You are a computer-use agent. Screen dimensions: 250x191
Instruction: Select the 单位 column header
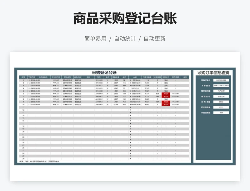[x=107, y=77]
